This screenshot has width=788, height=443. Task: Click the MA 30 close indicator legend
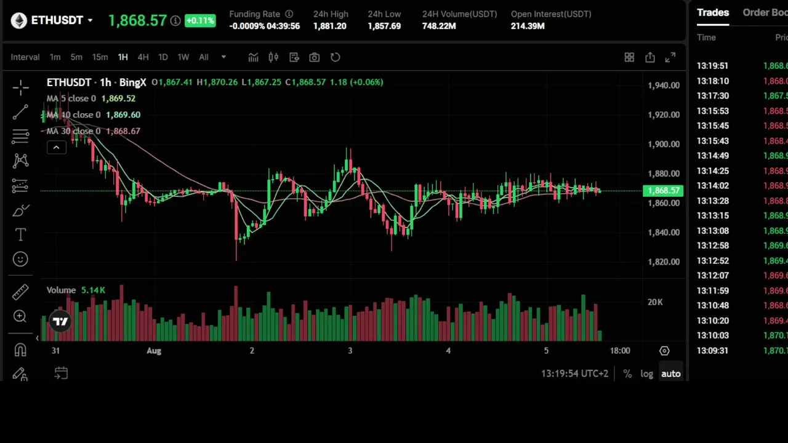[x=94, y=131]
